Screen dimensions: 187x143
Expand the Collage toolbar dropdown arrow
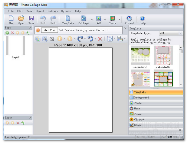coord(92,20)
